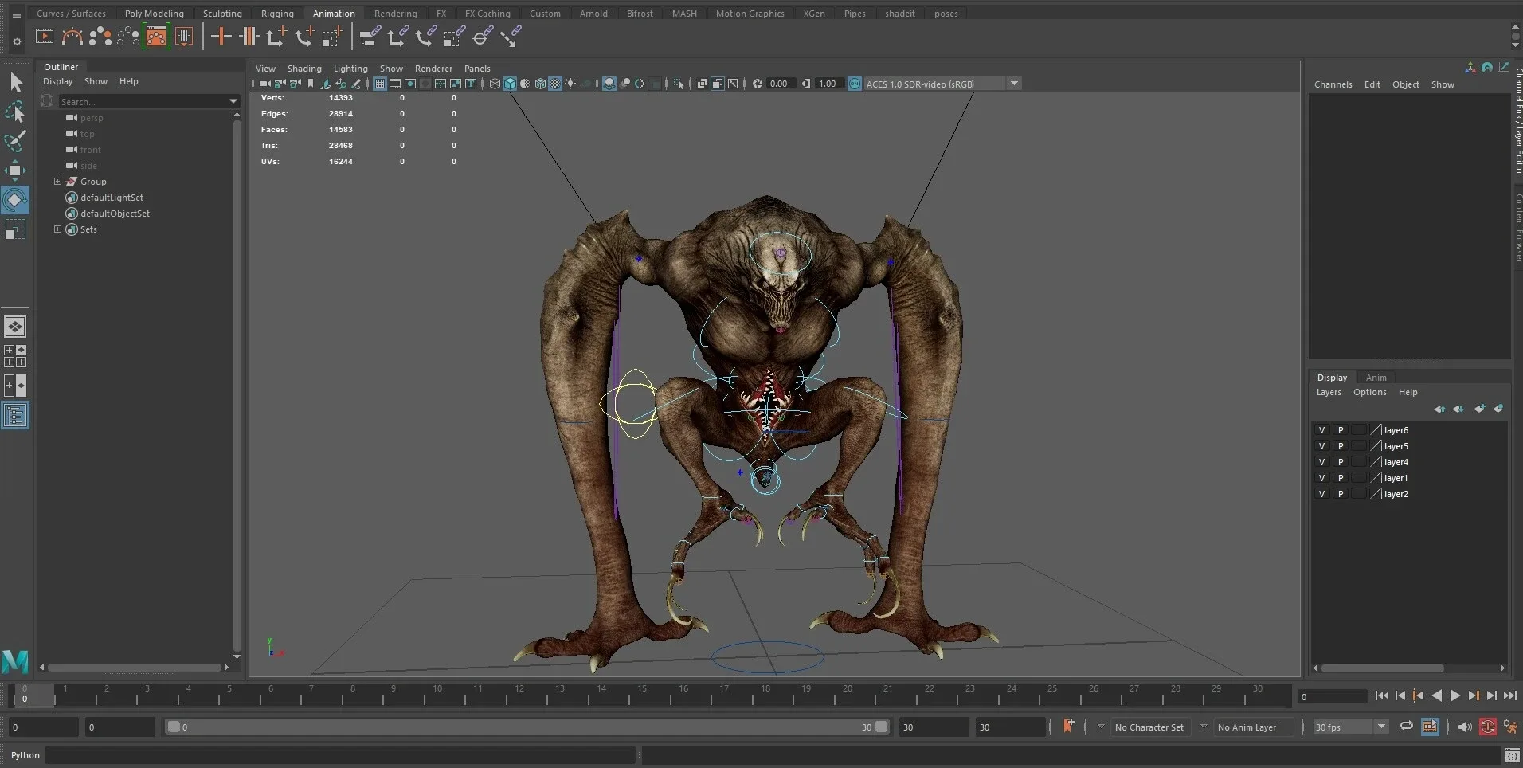The width and height of the screenshot is (1523, 768).
Task: Choose the Select tool arrow
Action: [15, 82]
